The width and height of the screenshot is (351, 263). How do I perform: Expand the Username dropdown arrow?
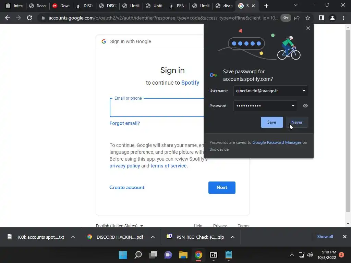click(x=304, y=91)
